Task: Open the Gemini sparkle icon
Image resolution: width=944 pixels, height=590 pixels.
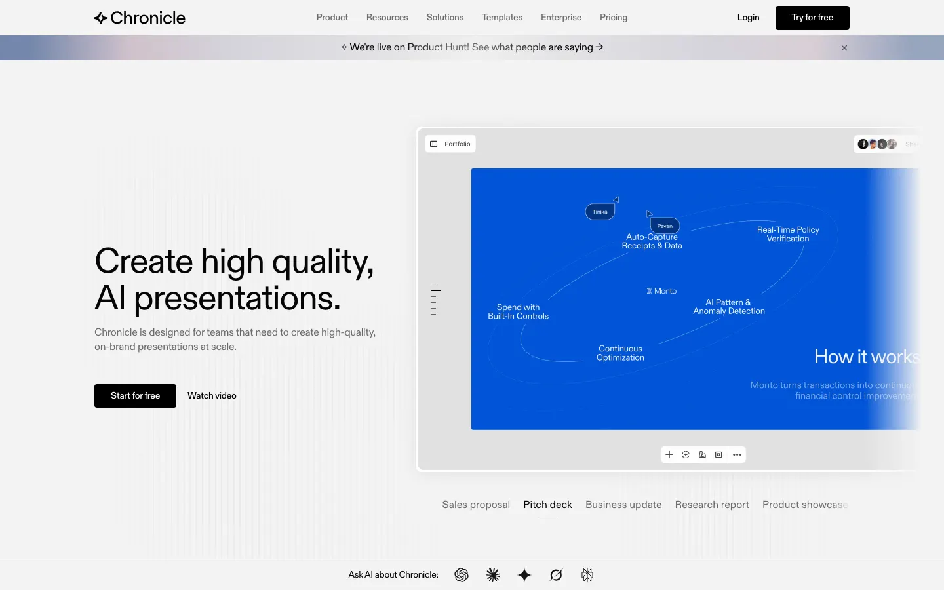Action: 524,575
